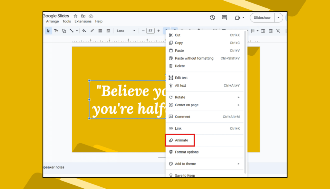Select Paste without formatting
Viewport: 330px width, 189px height.
194,58
